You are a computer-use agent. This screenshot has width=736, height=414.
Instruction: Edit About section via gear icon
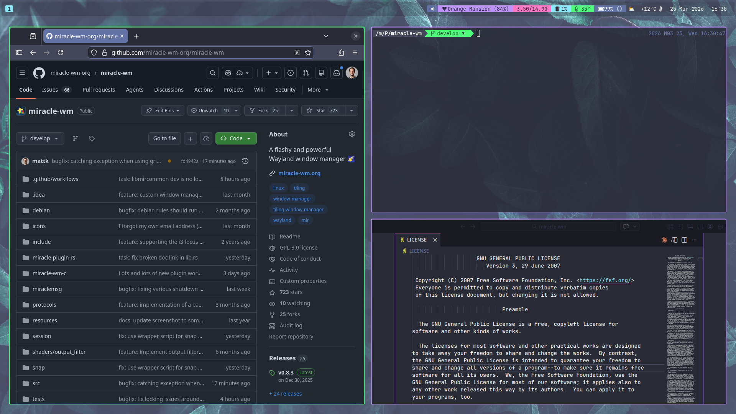352,134
